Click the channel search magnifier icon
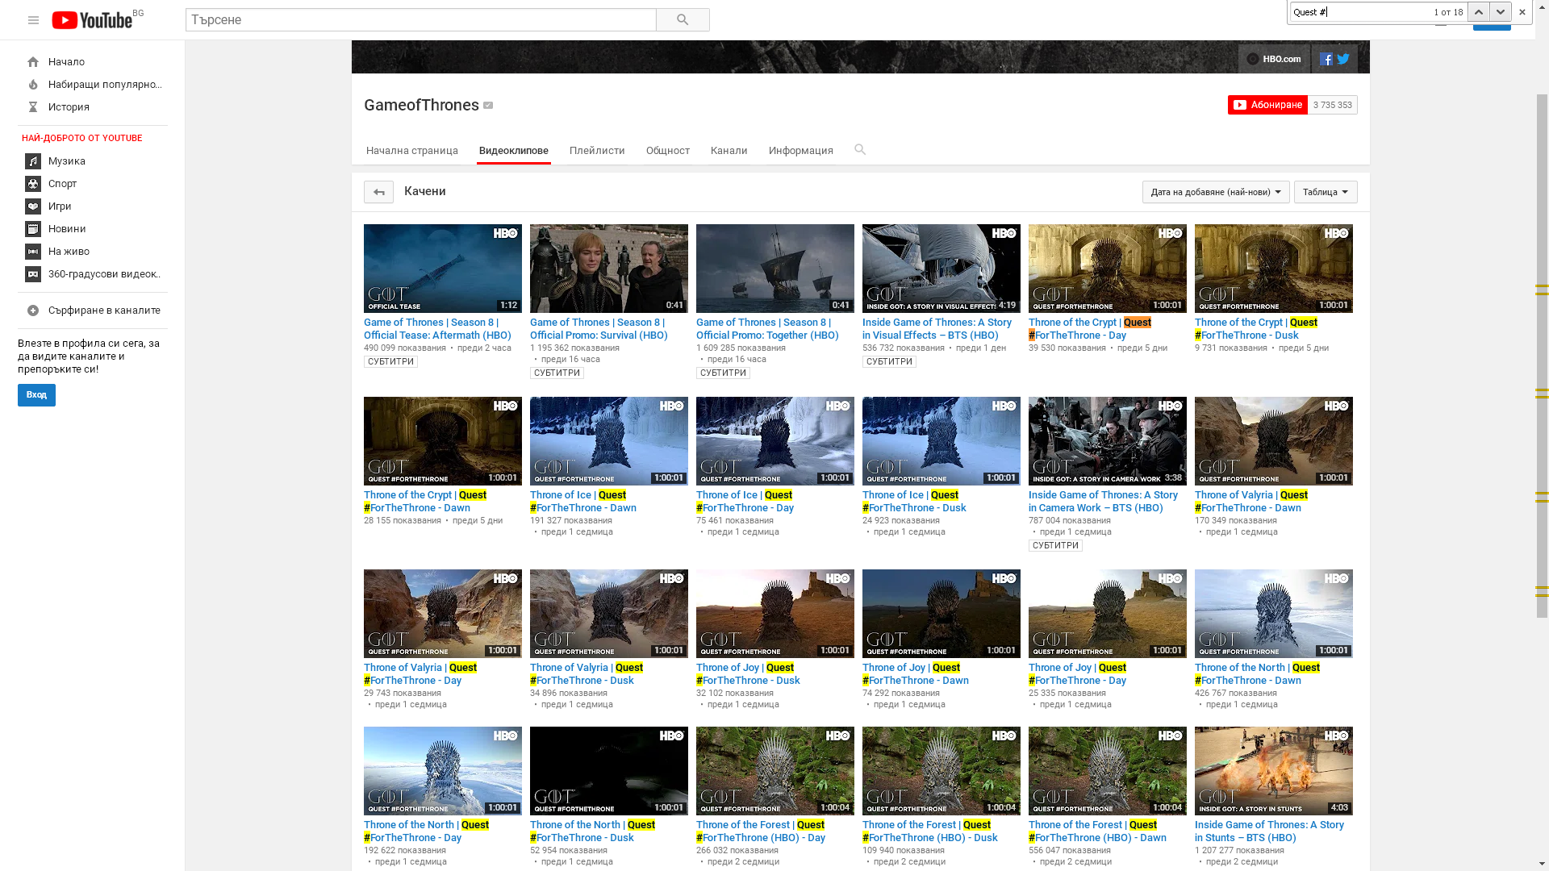Viewport: 1549px width, 871px height. [x=860, y=149]
